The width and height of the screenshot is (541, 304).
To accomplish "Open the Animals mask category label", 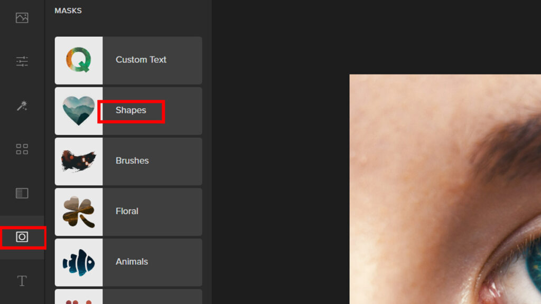I will [132, 261].
